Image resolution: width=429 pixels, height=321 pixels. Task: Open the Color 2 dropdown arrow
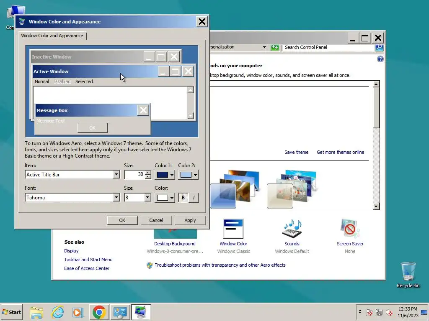coord(195,175)
